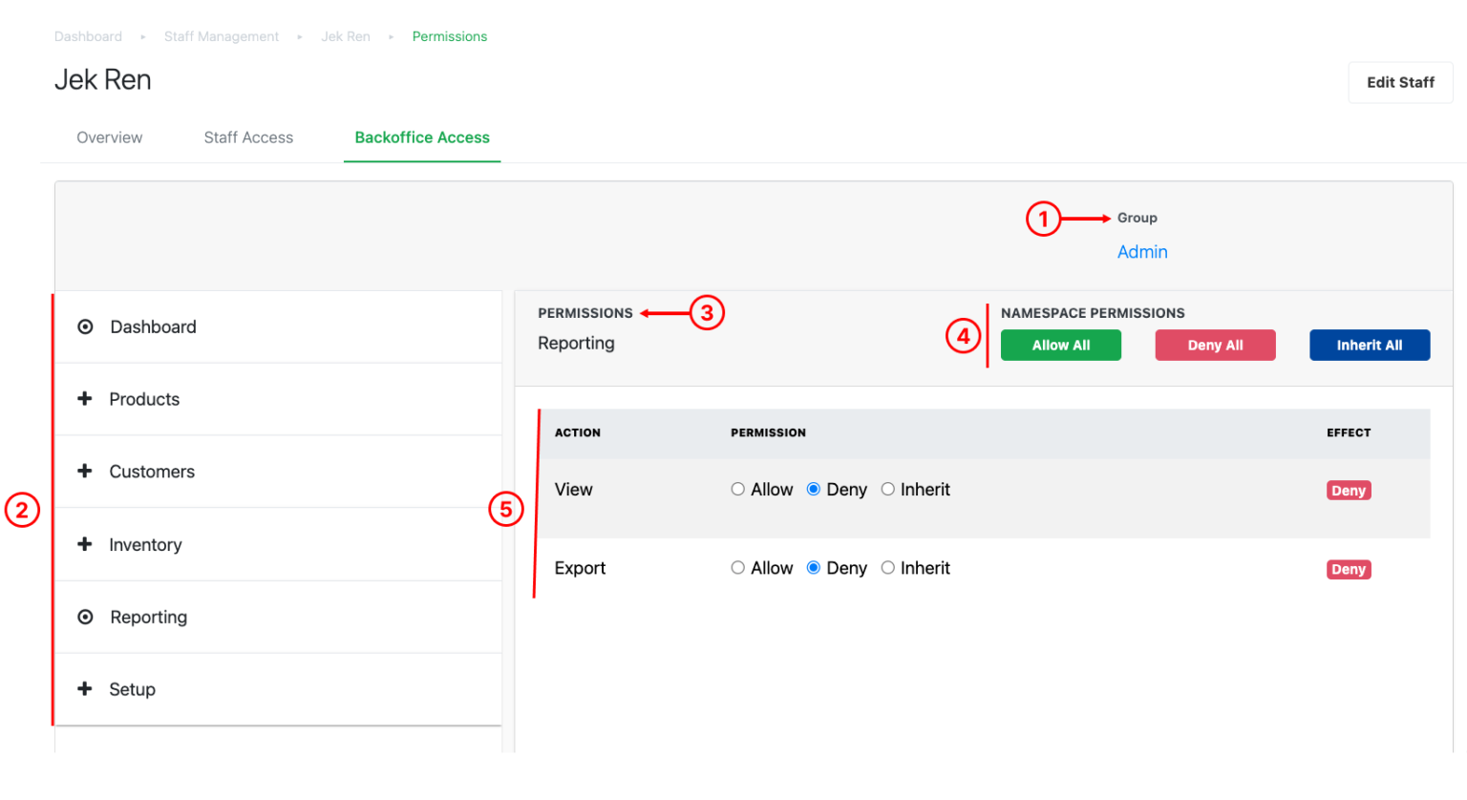1467x800 pixels.
Task: Click the Deny effect badge for Export
Action: [1349, 570]
